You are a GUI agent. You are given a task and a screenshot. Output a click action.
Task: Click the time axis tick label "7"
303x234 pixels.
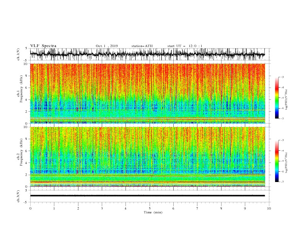(x=197, y=208)
